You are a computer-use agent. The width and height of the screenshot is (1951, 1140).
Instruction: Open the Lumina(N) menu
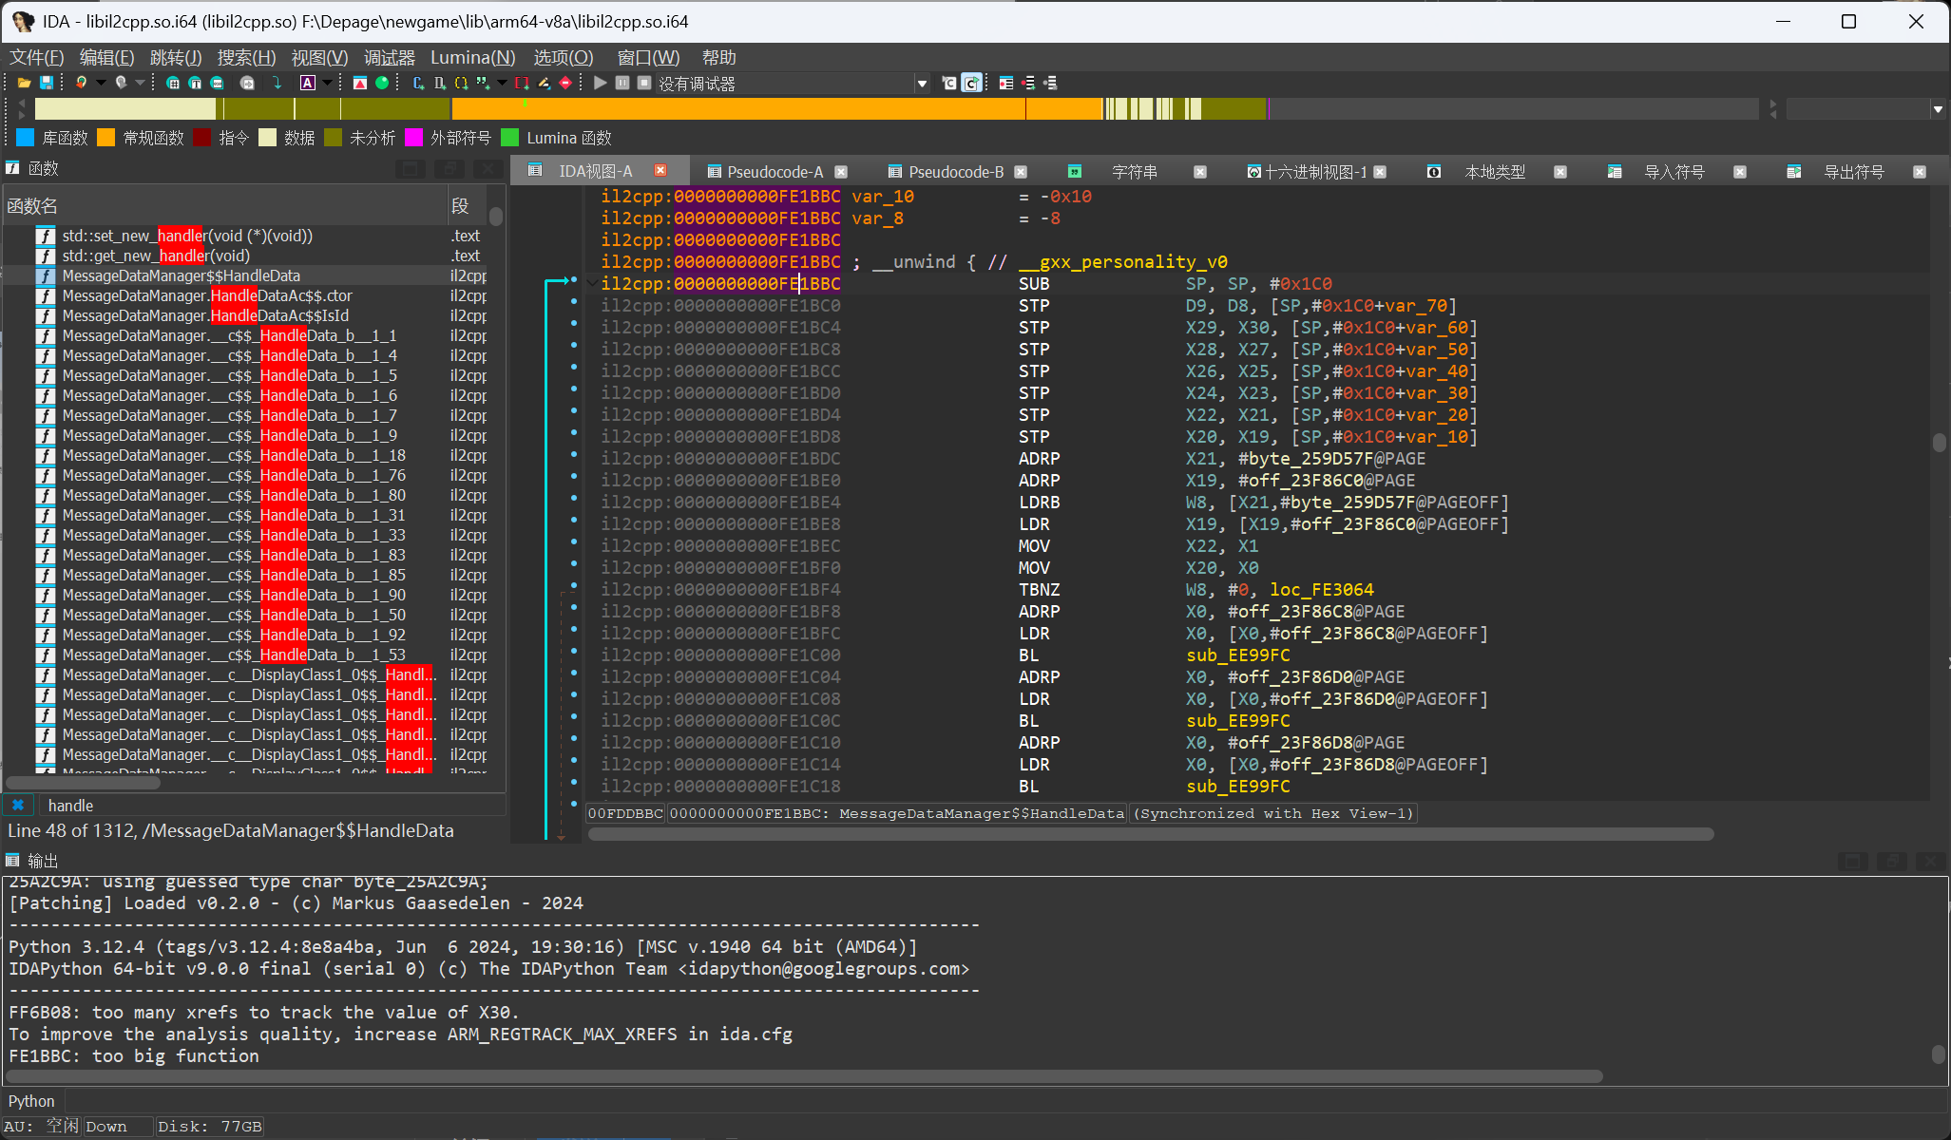point(472,58)
